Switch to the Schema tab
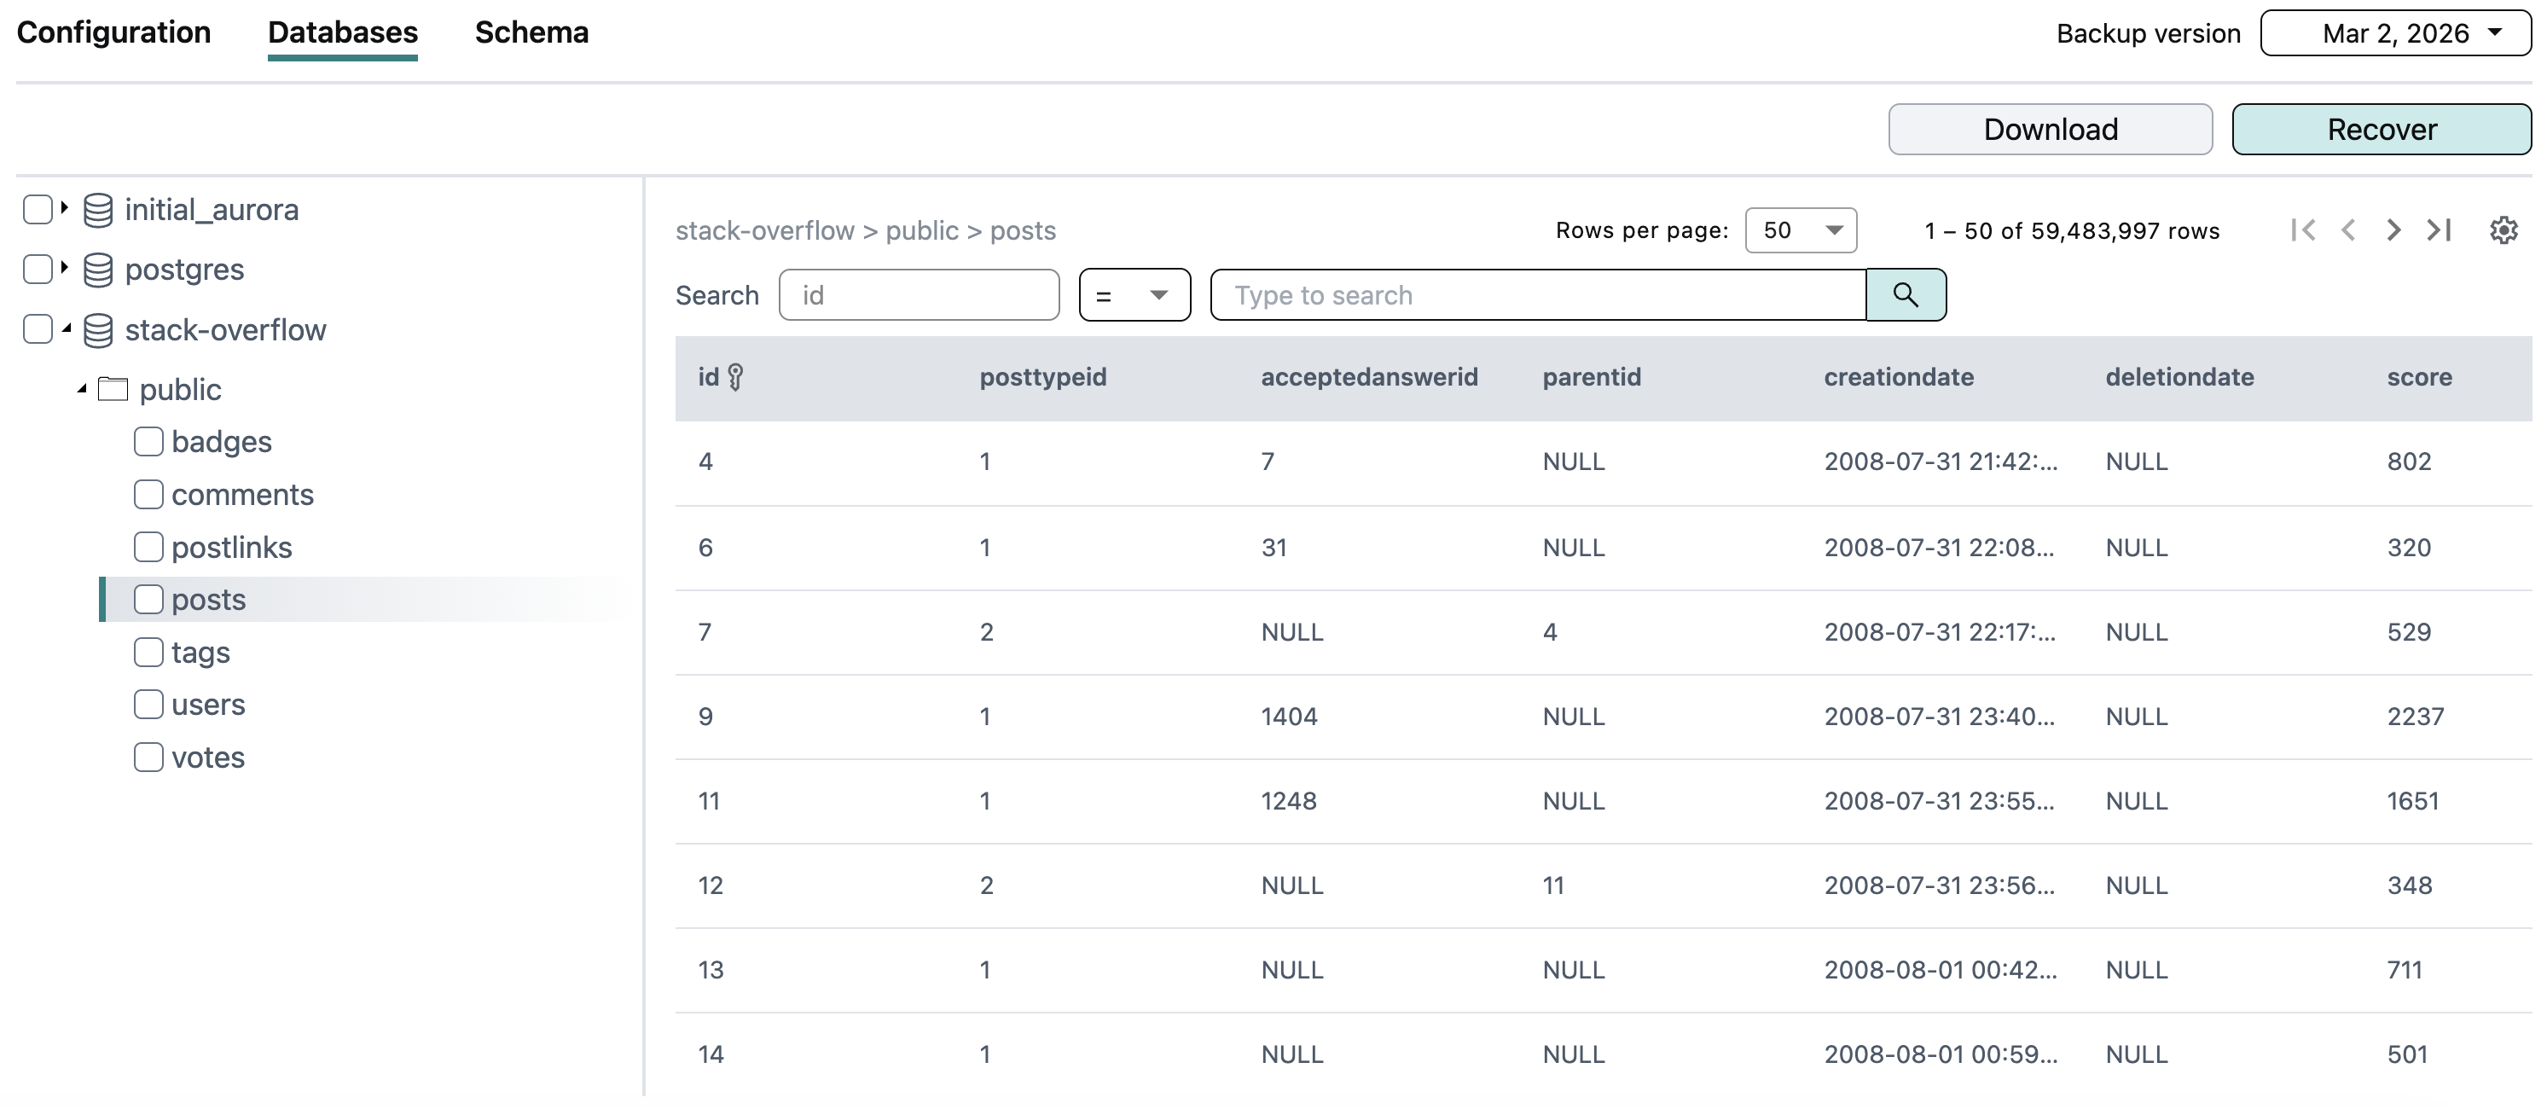 click(531, 32)
